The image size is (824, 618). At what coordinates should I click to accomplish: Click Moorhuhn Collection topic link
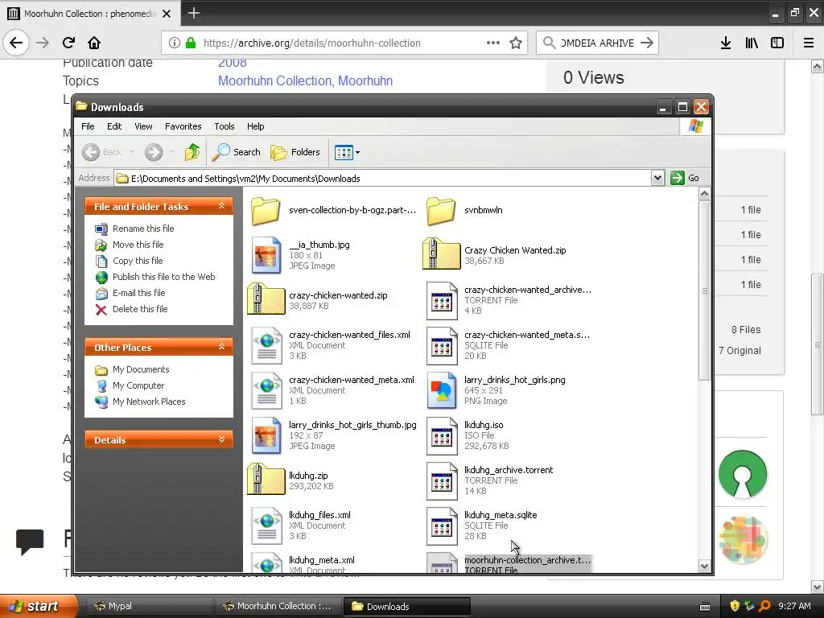[x=275, y=81]
